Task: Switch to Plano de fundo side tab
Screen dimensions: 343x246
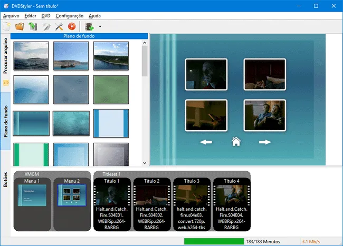Action: click(5, 121)
